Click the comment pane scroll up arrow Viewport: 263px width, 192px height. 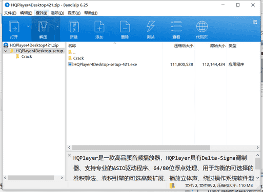tap(257, 155)
